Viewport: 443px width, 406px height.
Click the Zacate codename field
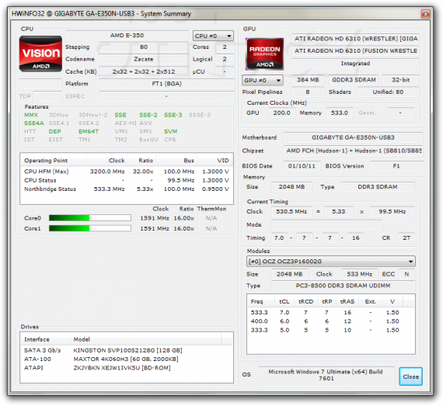pos(144,59)
